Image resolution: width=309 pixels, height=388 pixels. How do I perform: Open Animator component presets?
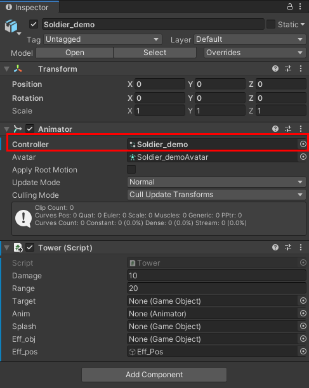tap(288, 129)
